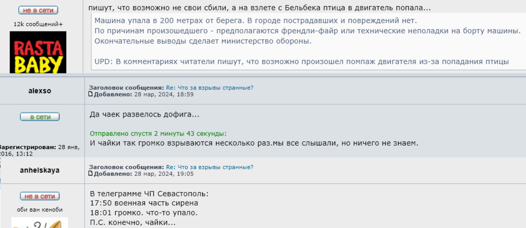
Task: Click alexso's 'Зарегистрирован' registration date
Action: point(40,150)
